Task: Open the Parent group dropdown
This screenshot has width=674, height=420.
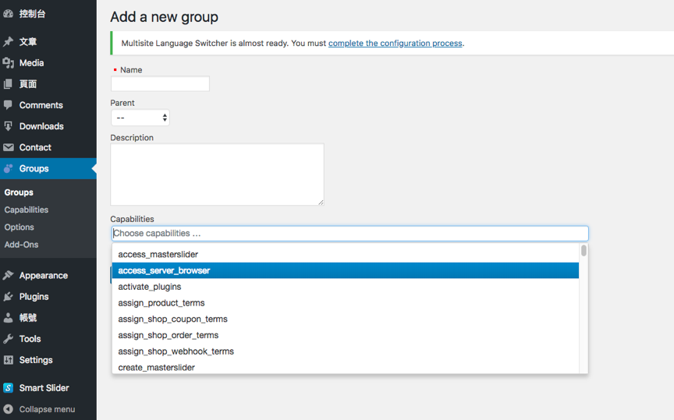Action: (x=140, y=118)
